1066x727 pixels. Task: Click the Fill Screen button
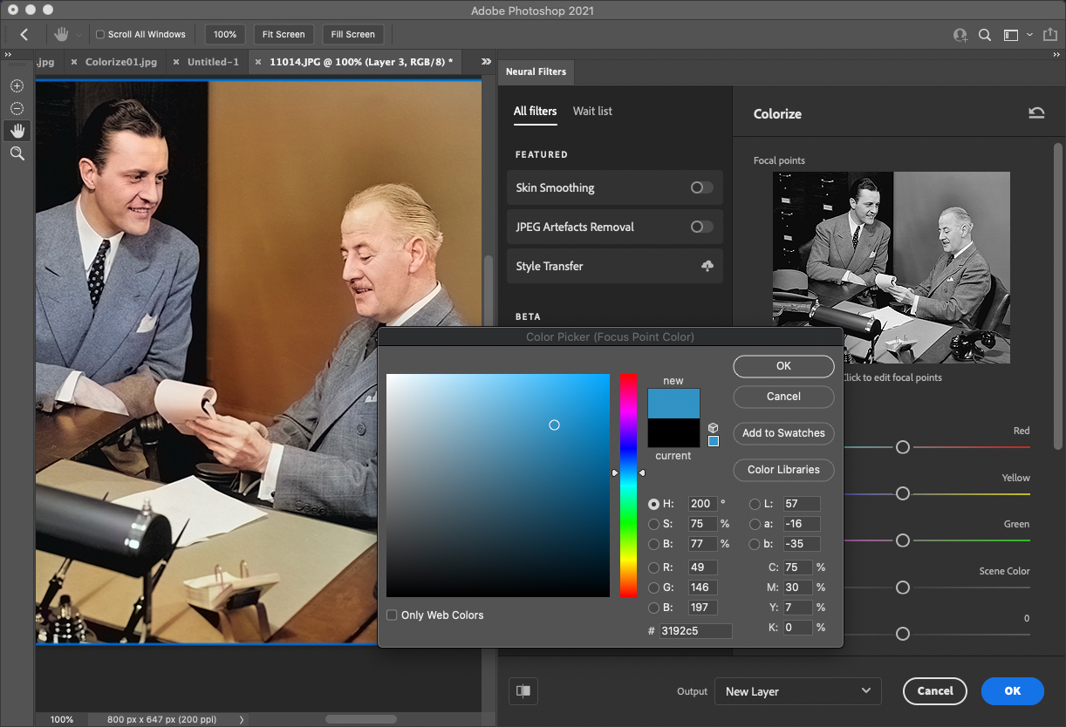pyautogui.click(x=353, y=35)
